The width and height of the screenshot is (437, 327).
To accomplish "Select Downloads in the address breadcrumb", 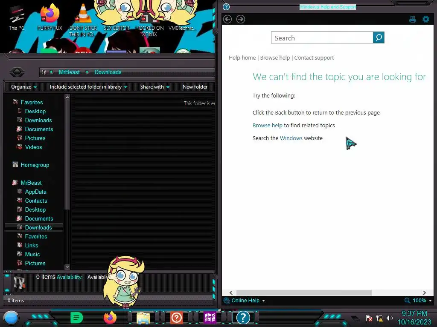I will pyautogui.click(x=108, y=72).
